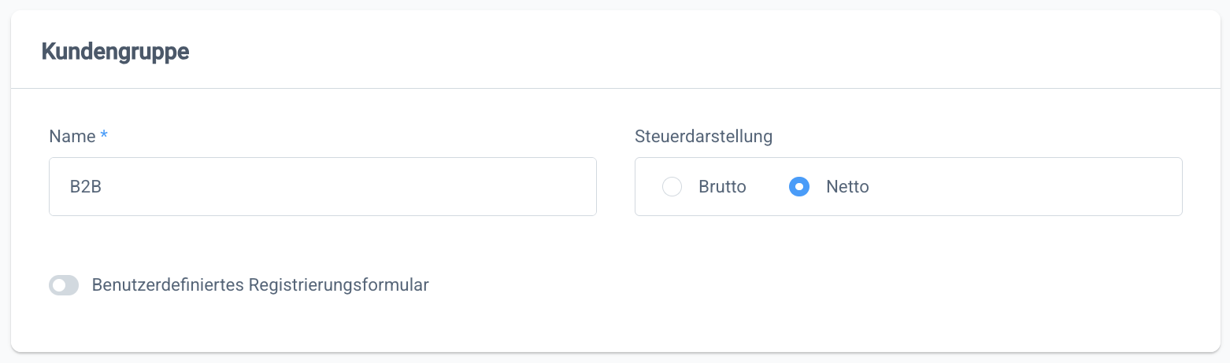Select the Brutto radio button
Viewport: 1230px width, 363px height.
[672, 187]
